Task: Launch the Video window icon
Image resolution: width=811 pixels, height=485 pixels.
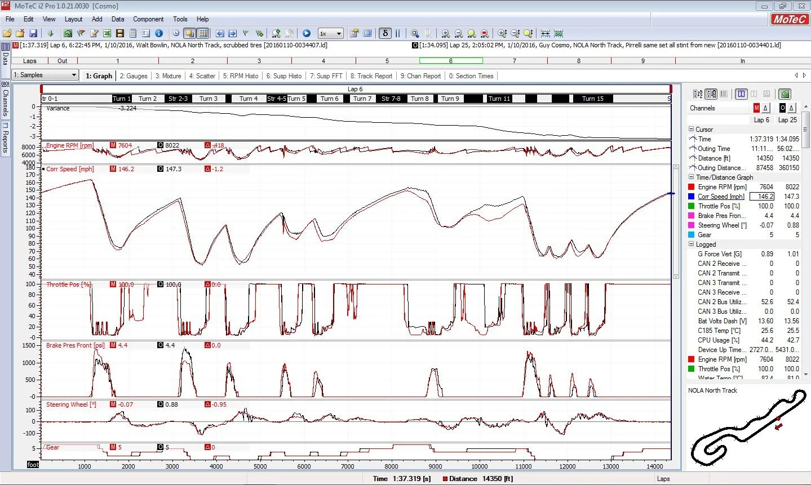Action: pos(119,33)
